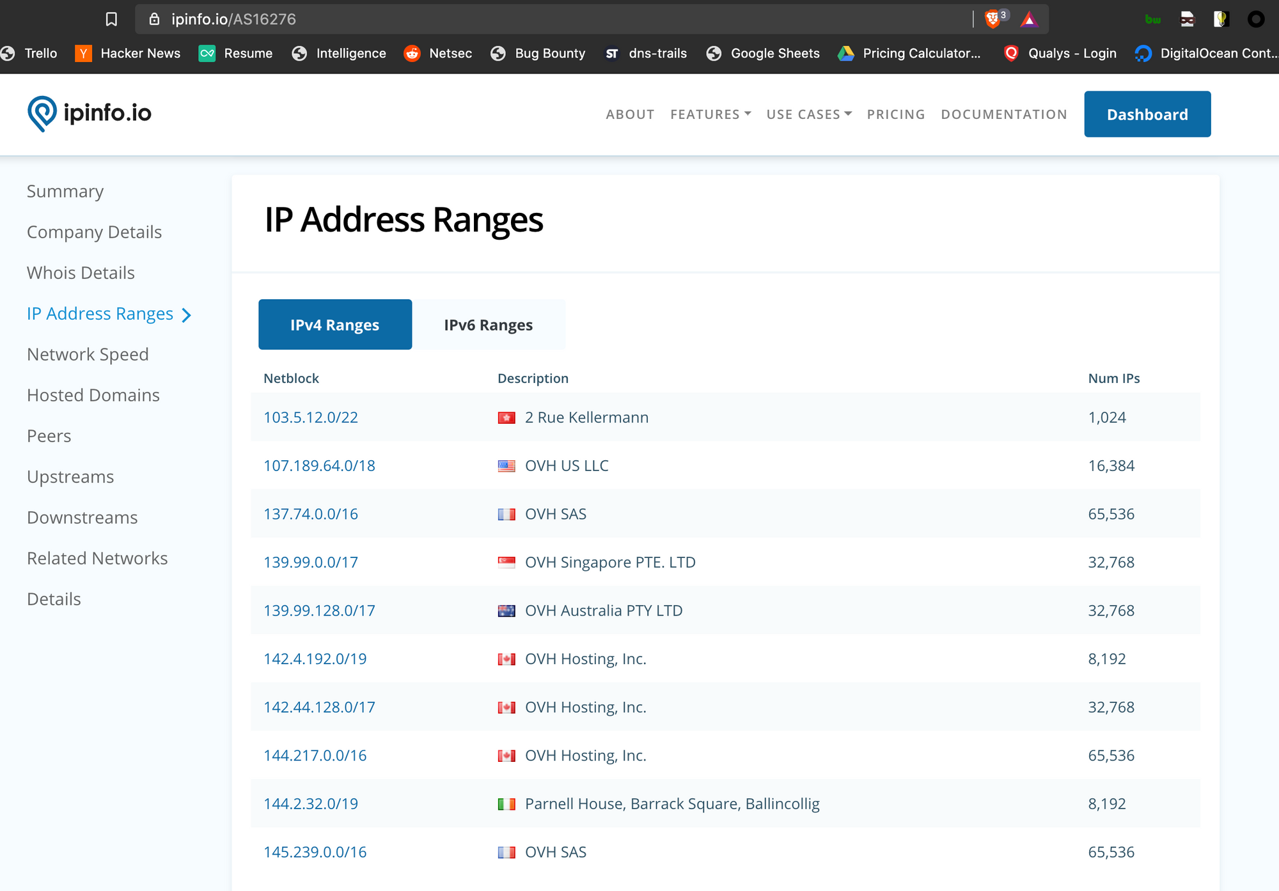The height and width of the screenshot is (891, 1279).
Task: Open the Qualys - Login bookmark
Action: coord(1060,53)
